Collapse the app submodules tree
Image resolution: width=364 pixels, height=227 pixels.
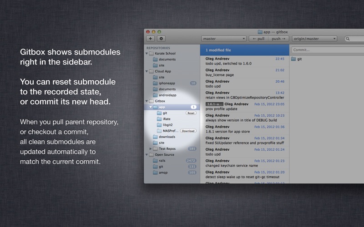pyautogui.click(x=151, y=107)
